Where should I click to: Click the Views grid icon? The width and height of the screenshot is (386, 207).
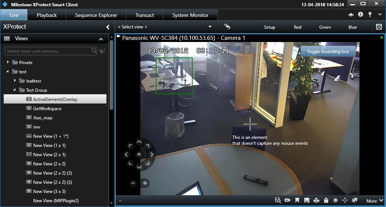pyautogui.click(x=7, y=38)
